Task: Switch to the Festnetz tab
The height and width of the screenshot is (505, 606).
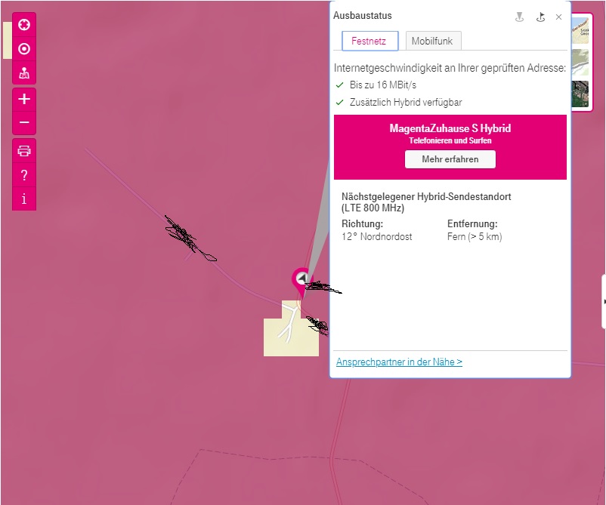Action: click(x=369, y=41)
